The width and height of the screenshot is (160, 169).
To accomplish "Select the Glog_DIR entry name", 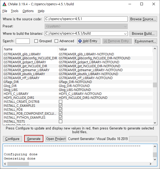I will pyautogui.click(x=10, y=86).
